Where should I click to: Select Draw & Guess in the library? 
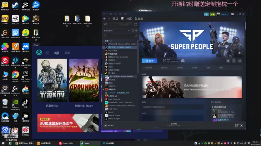pyautogui.click(x=112, y=116)
